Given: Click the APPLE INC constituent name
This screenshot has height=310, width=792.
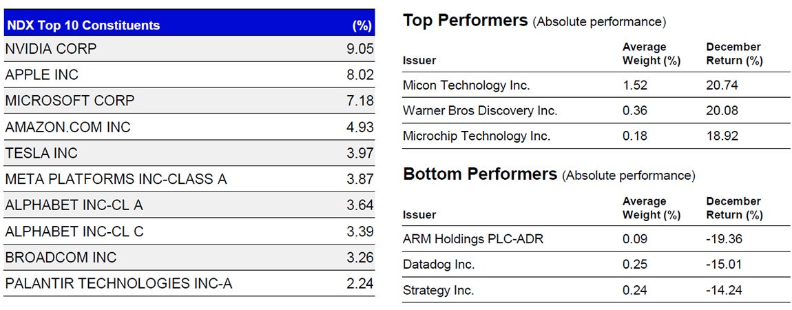Looking at the screenshot, I should click(42, 74).
